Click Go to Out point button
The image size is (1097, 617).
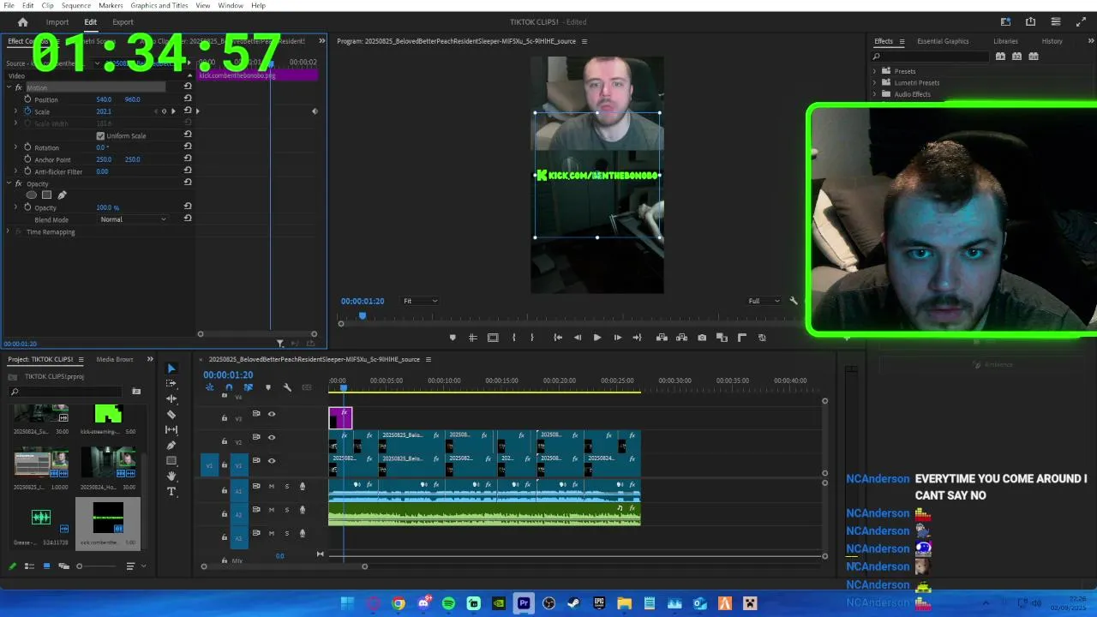(637, 338)
